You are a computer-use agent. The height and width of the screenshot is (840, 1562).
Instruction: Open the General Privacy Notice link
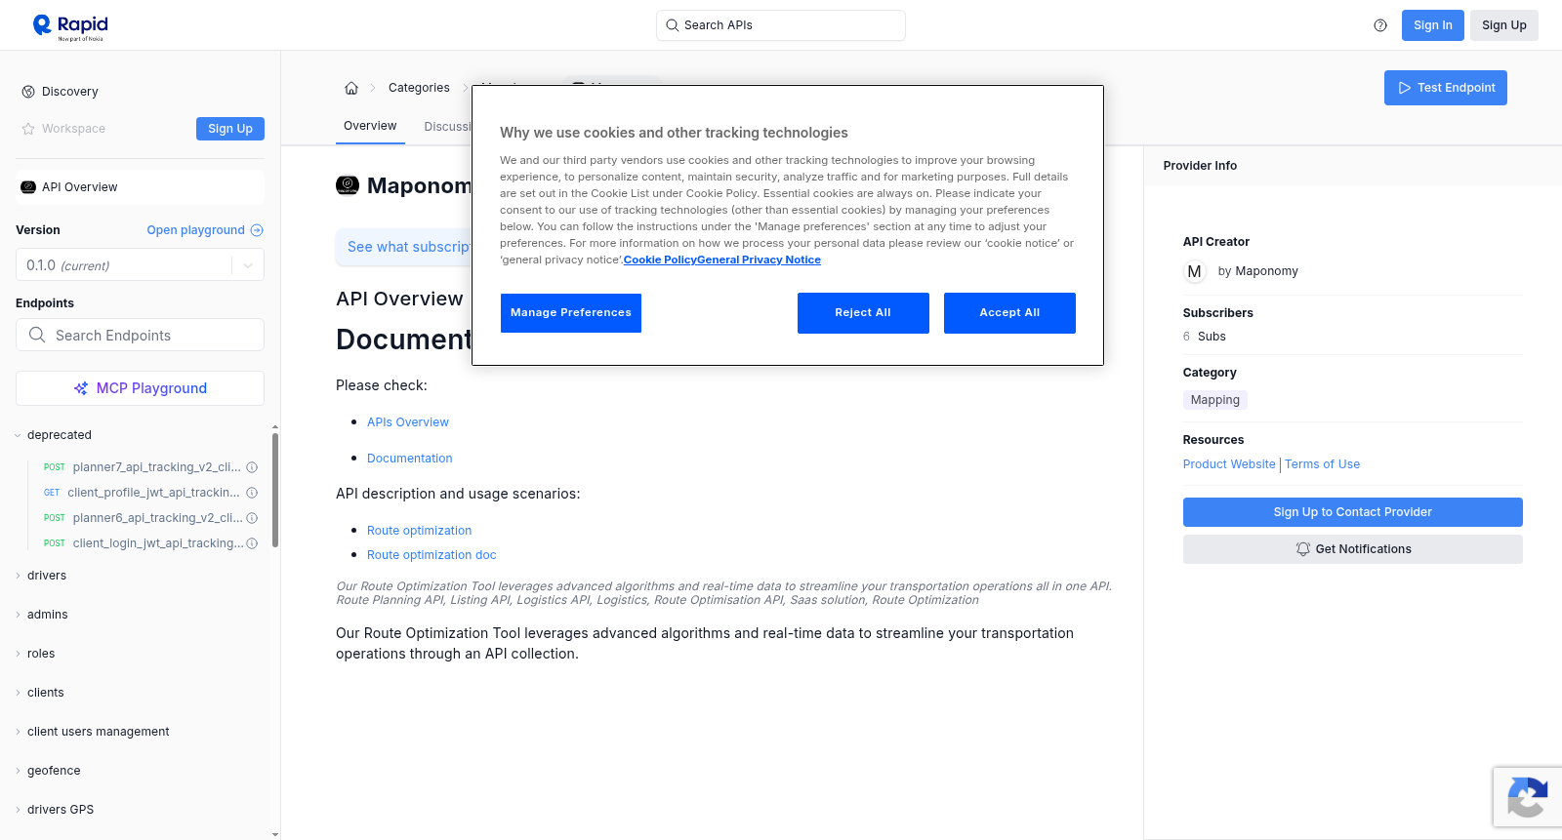tap(759, 260)
